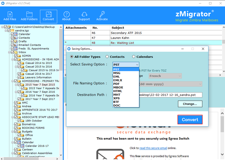Image resolution: width=225 pixels, height=160 pixels.
Task: Select the Archive folder icon
Action: point(19,113)
